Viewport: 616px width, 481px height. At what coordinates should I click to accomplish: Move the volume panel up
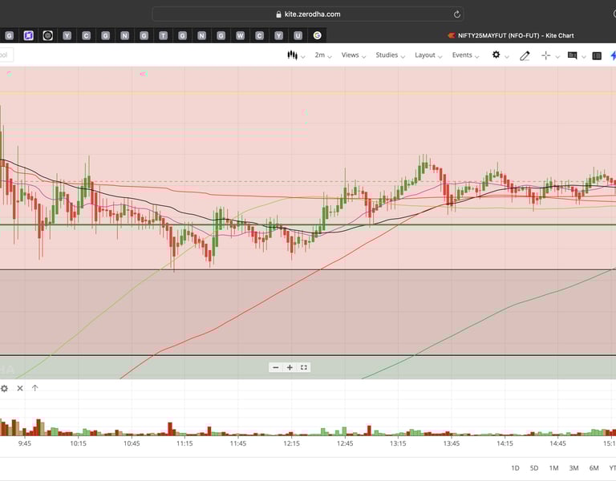coord(35,388)
